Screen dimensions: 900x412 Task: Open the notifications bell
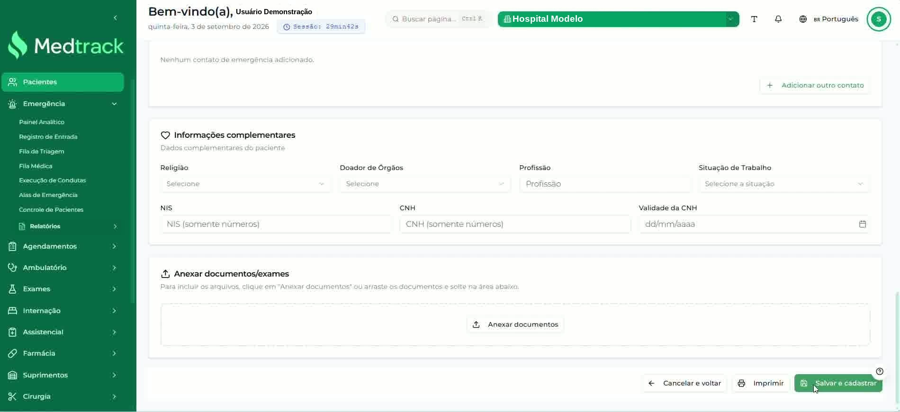[x=778, y=19]
